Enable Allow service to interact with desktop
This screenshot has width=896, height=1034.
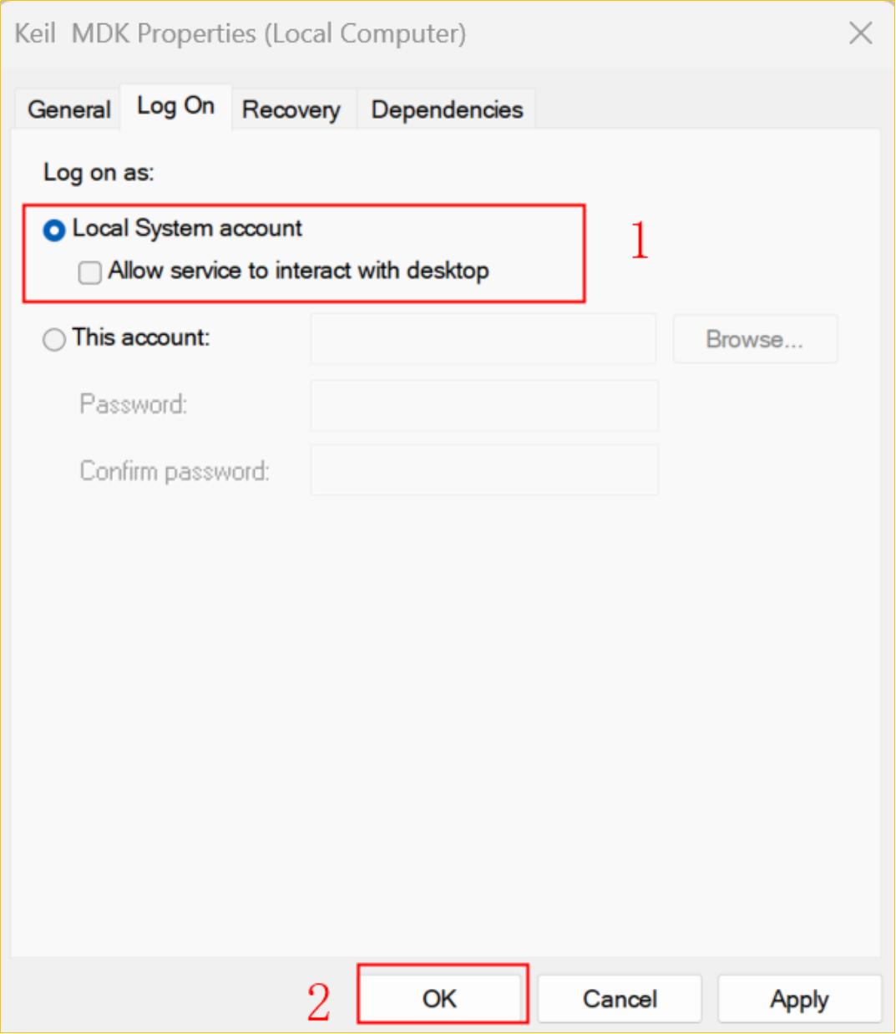point(90,272)
